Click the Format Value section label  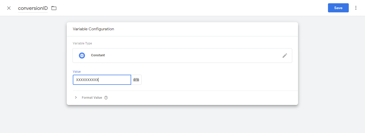tap(92, 98)
